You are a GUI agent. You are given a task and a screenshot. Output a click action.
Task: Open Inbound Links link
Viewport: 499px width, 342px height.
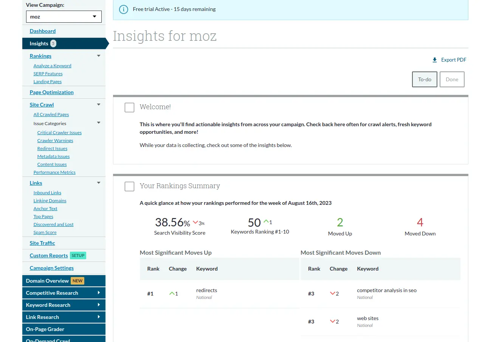point(47,193)
